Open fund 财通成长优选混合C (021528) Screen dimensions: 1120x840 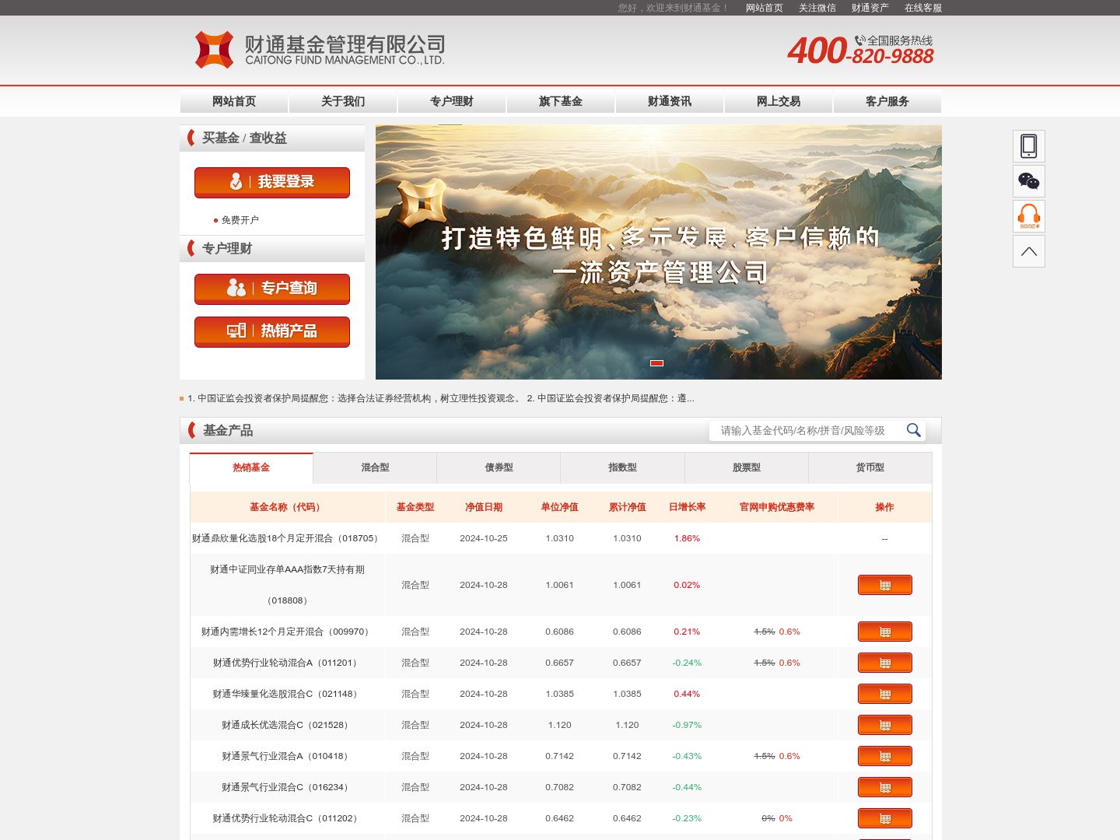tap(287, 725)
